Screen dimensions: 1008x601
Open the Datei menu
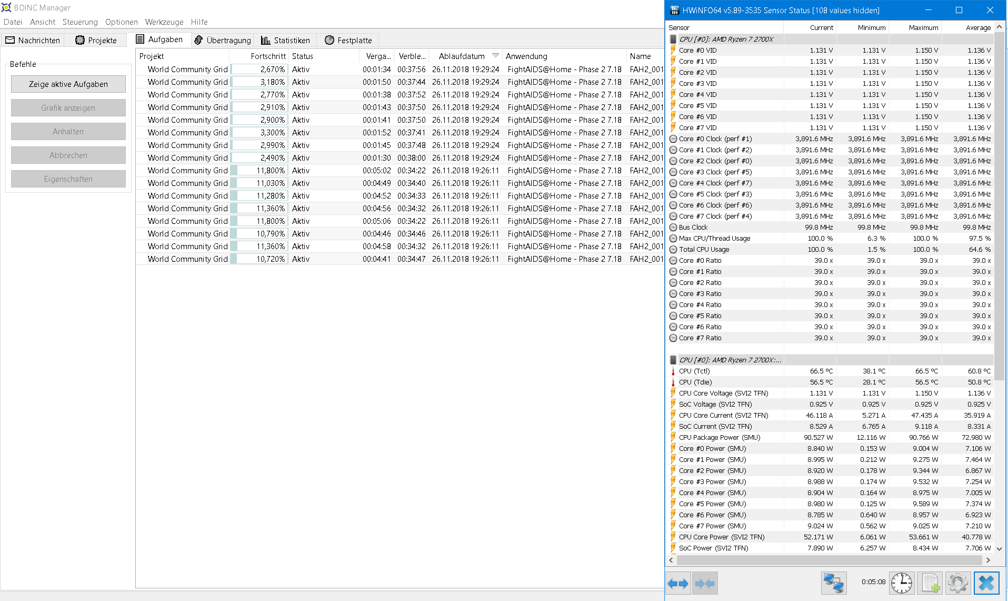coord(13,22)
